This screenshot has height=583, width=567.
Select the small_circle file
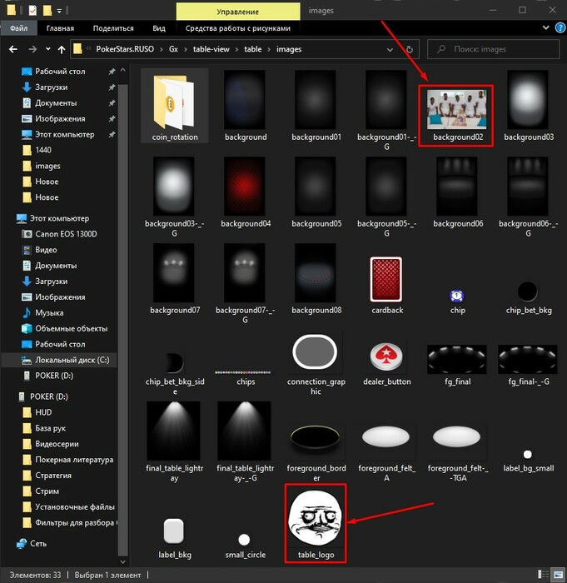point(245,546)
